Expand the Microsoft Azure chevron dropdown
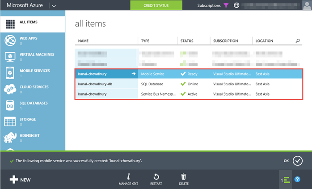Viewport: 312px width, 189px height. click(54, 6)
